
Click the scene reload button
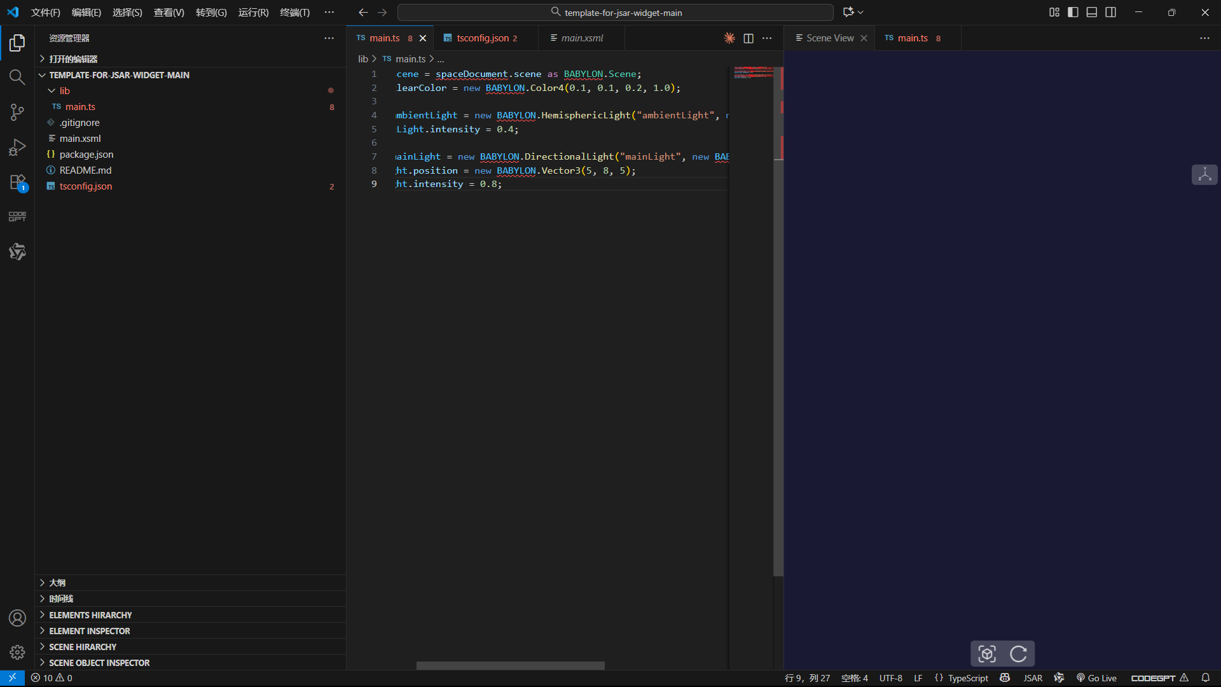click(1018, 654)
